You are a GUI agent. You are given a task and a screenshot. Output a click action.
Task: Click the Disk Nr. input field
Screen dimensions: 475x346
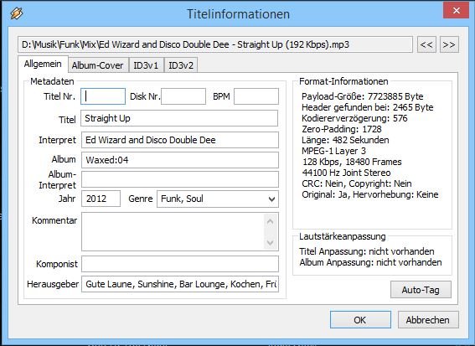coord(183,96)
